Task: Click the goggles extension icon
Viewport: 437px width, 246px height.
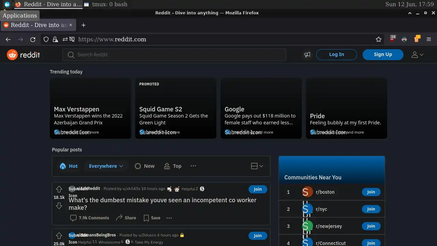Action: [x=404, y=40]
